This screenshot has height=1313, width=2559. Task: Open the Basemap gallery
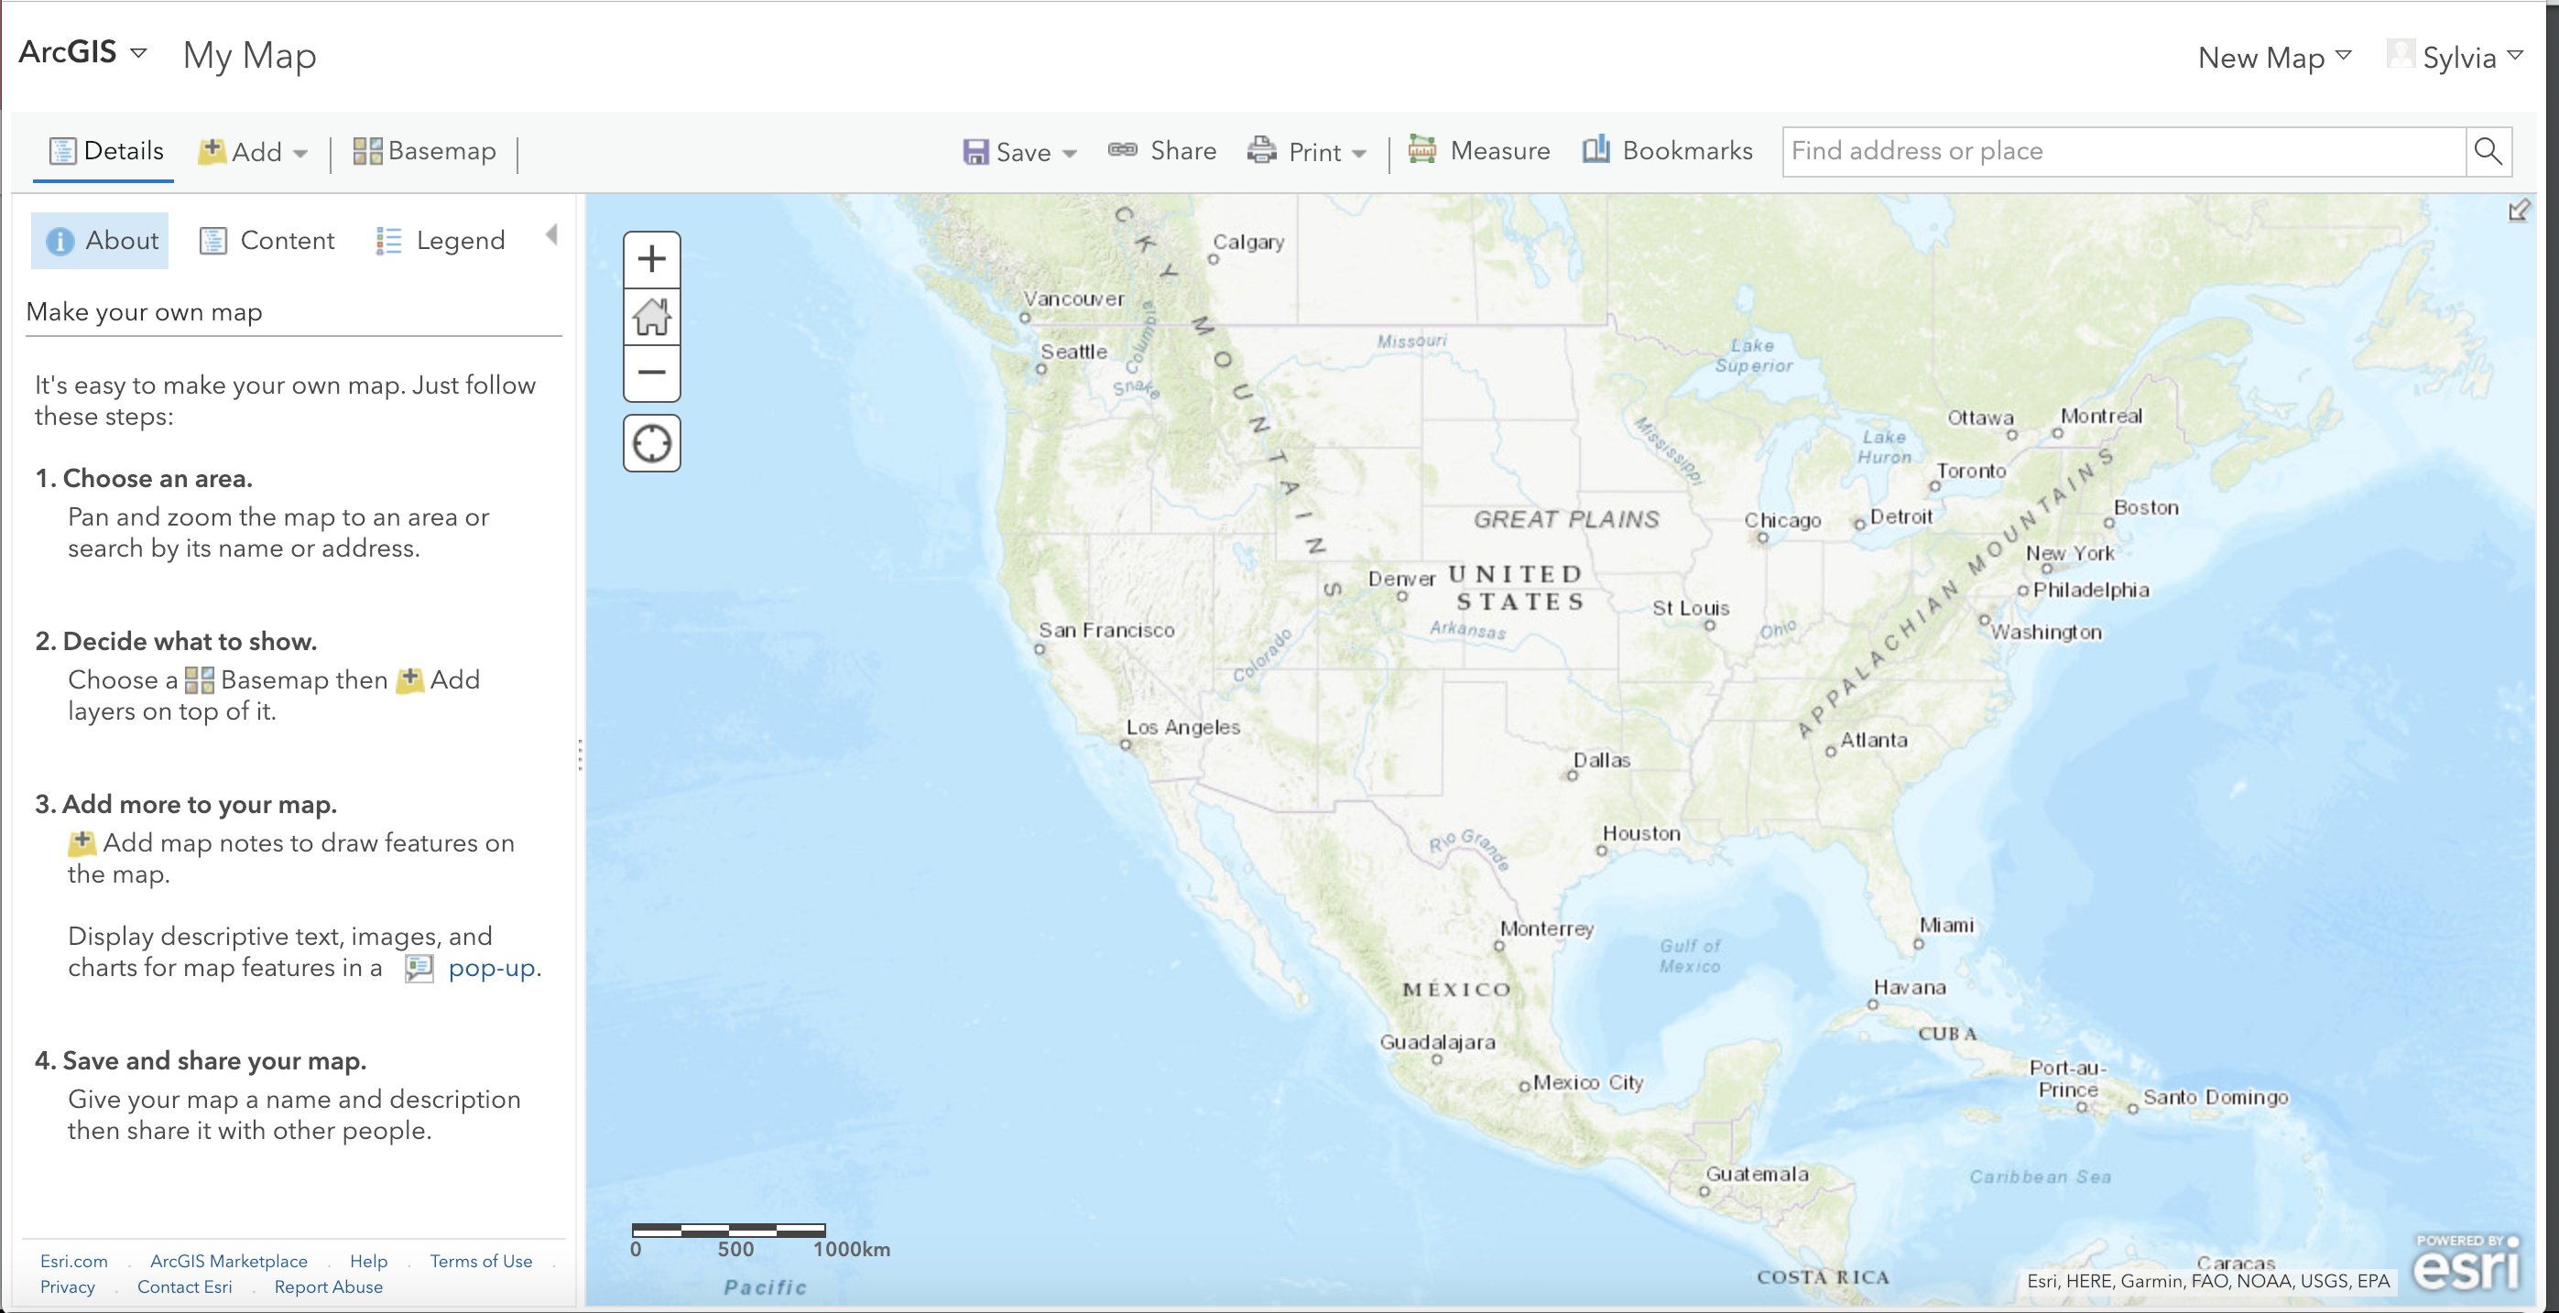(425, 151)
